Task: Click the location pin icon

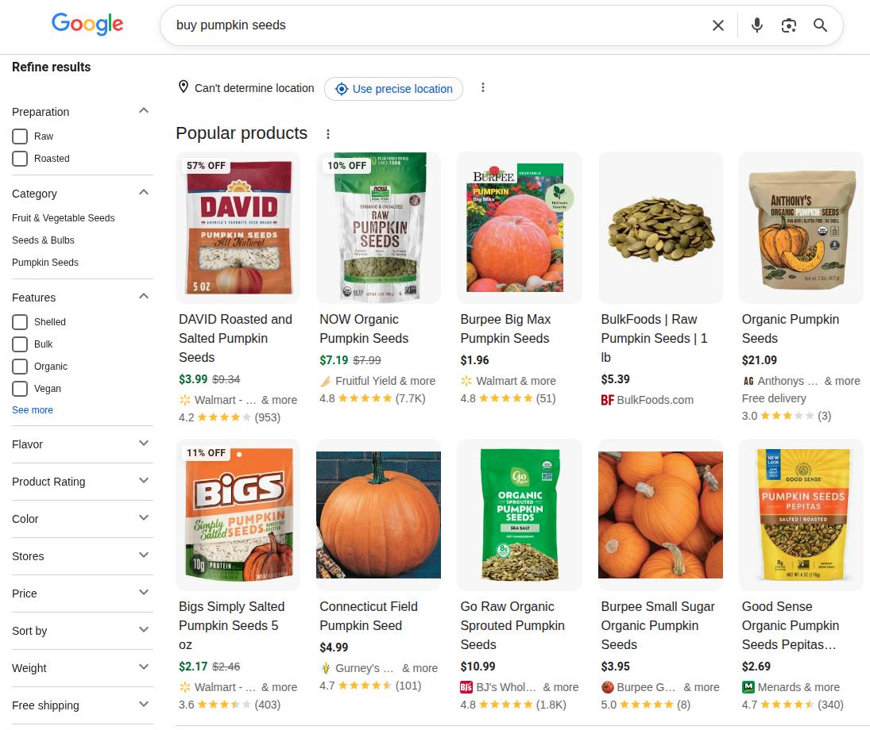Action: 184,87
